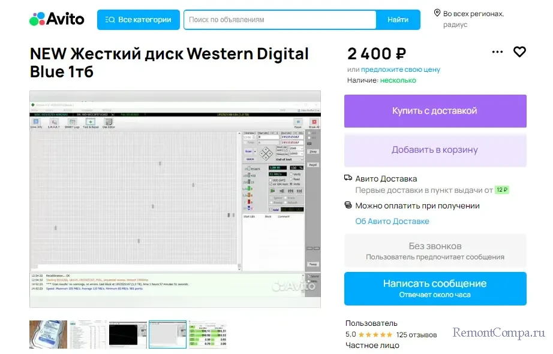Click the "Купить с доставкой" button

click(435, 111)
